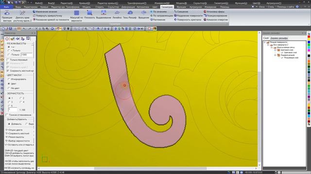Collapse the Многослойная сетка tree node
Image resolution: width=311 pixels, height=174 pixels.
click(x=272, y=47)
